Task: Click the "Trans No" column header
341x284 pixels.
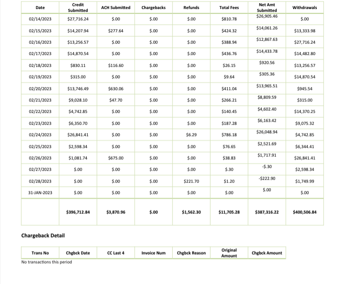Action: (x=40, y=253)
